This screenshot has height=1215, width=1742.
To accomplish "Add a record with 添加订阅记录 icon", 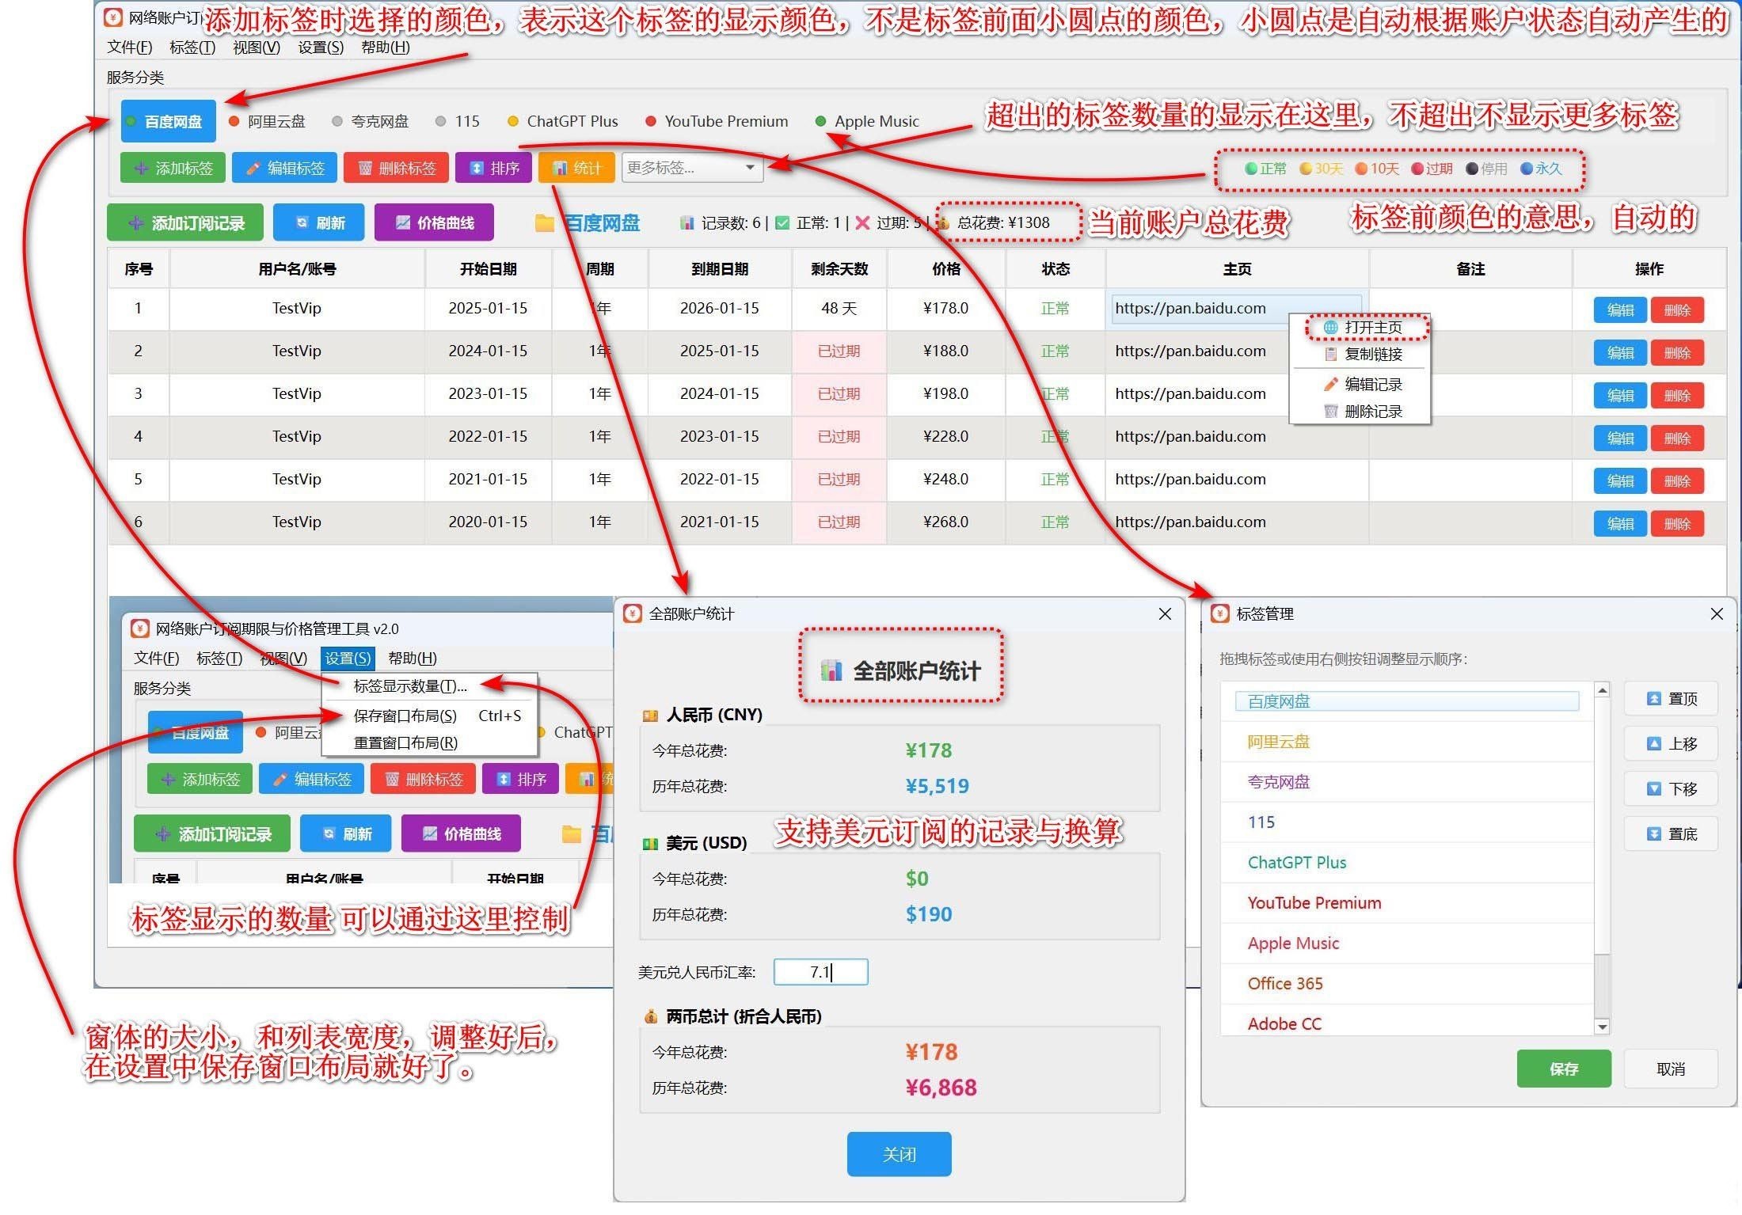I will pyautogui.click(x=184, y=222).
